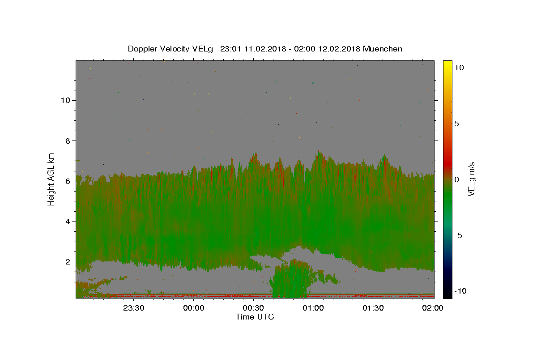The image size is (537, 358).
Task: Click the colorbar value 10 at top
Action: [x=459, y=68]
